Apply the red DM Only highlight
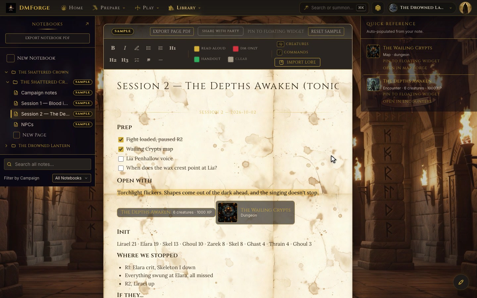Viewport: 477px width, 298px height. 245,49
